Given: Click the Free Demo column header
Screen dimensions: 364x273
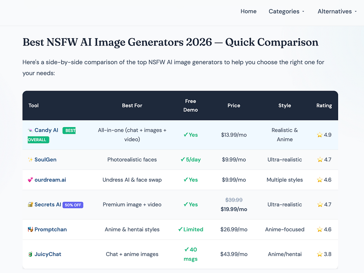Looking at the screenshot, I should click(191, 106).
